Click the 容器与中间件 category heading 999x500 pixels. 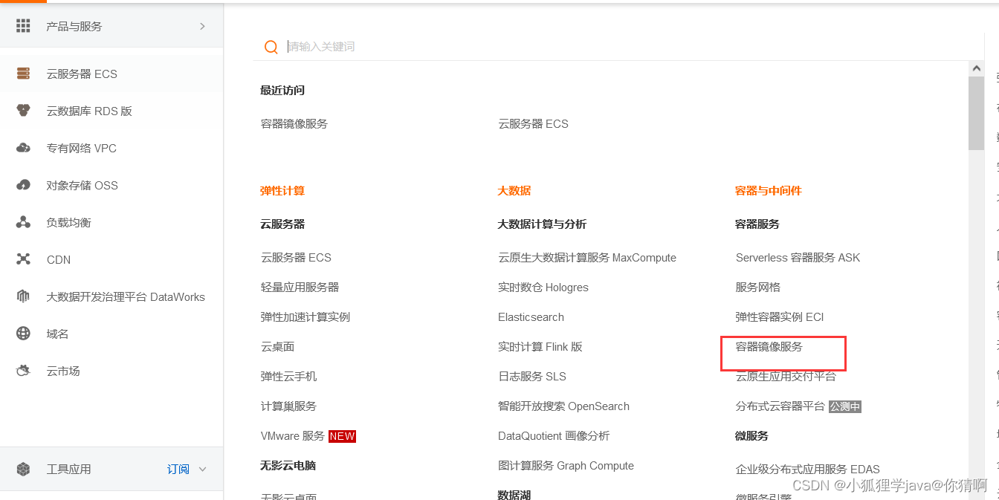click(x=769, y=191)
